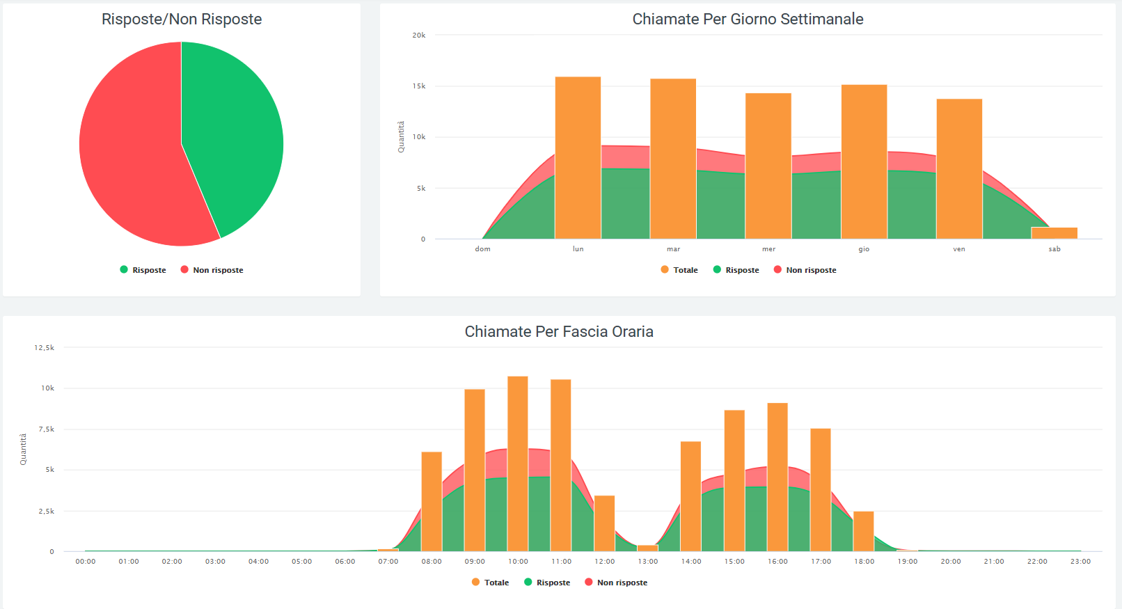This screenshot has height=609, width=1122.
Task: Click the Chiamate Per Fascia Oraria title
Action: click(559, 332)
